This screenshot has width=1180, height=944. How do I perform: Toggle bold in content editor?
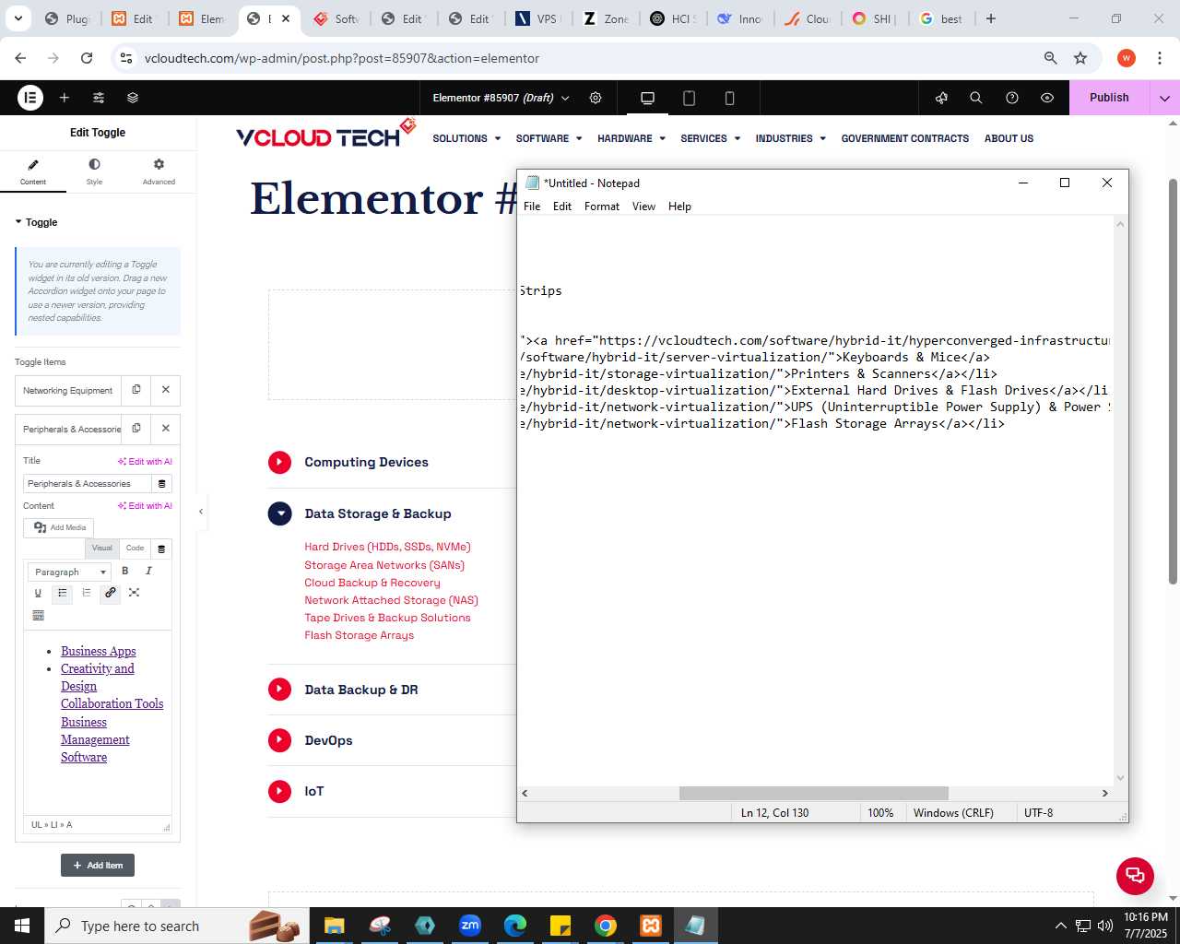125,571
